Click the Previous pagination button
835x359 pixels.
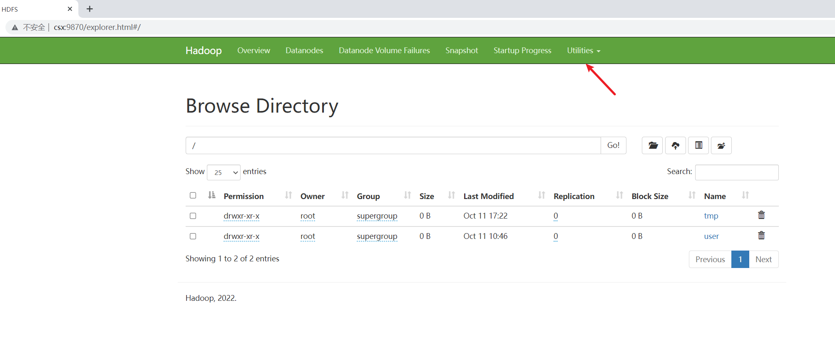point(710,259)
